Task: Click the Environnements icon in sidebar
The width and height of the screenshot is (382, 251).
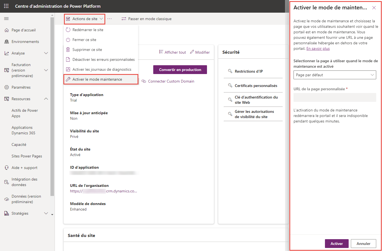Action: point(7,42)
